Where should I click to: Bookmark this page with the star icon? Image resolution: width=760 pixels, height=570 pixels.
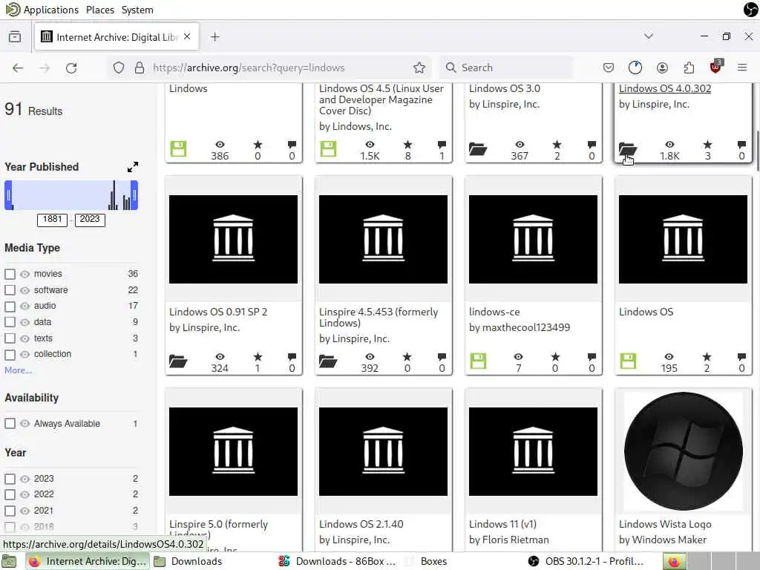[x=419, y=68]
